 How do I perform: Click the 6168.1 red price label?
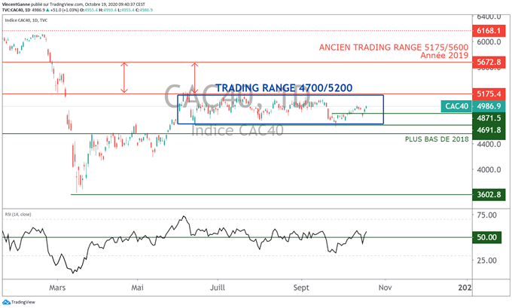coord(489,31)
